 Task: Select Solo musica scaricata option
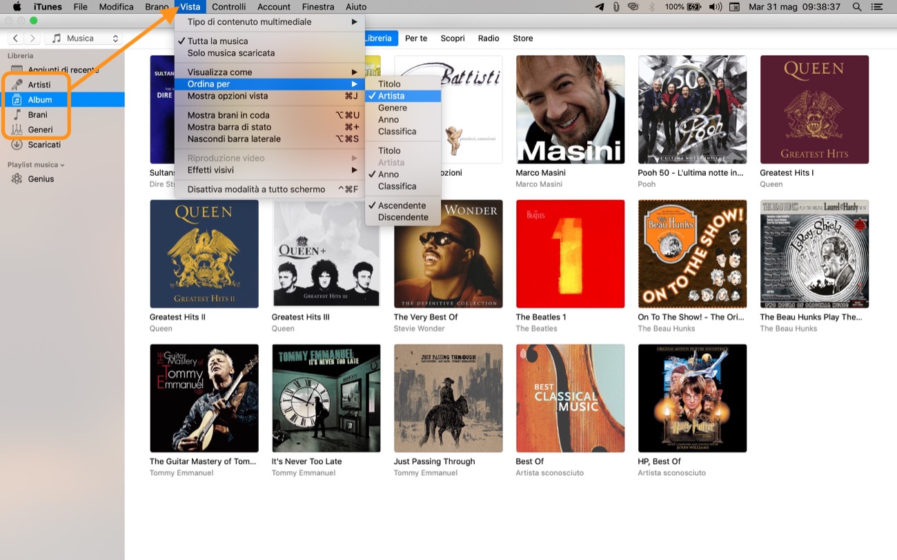(270, 53)
